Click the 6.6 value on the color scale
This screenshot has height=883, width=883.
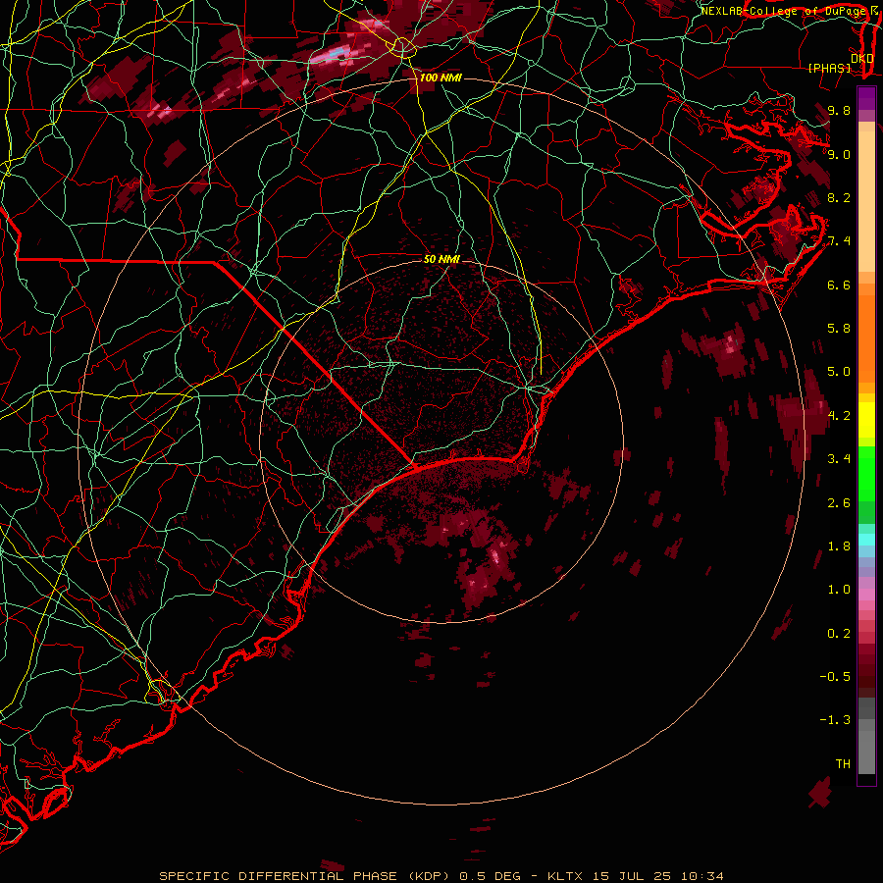839,285
